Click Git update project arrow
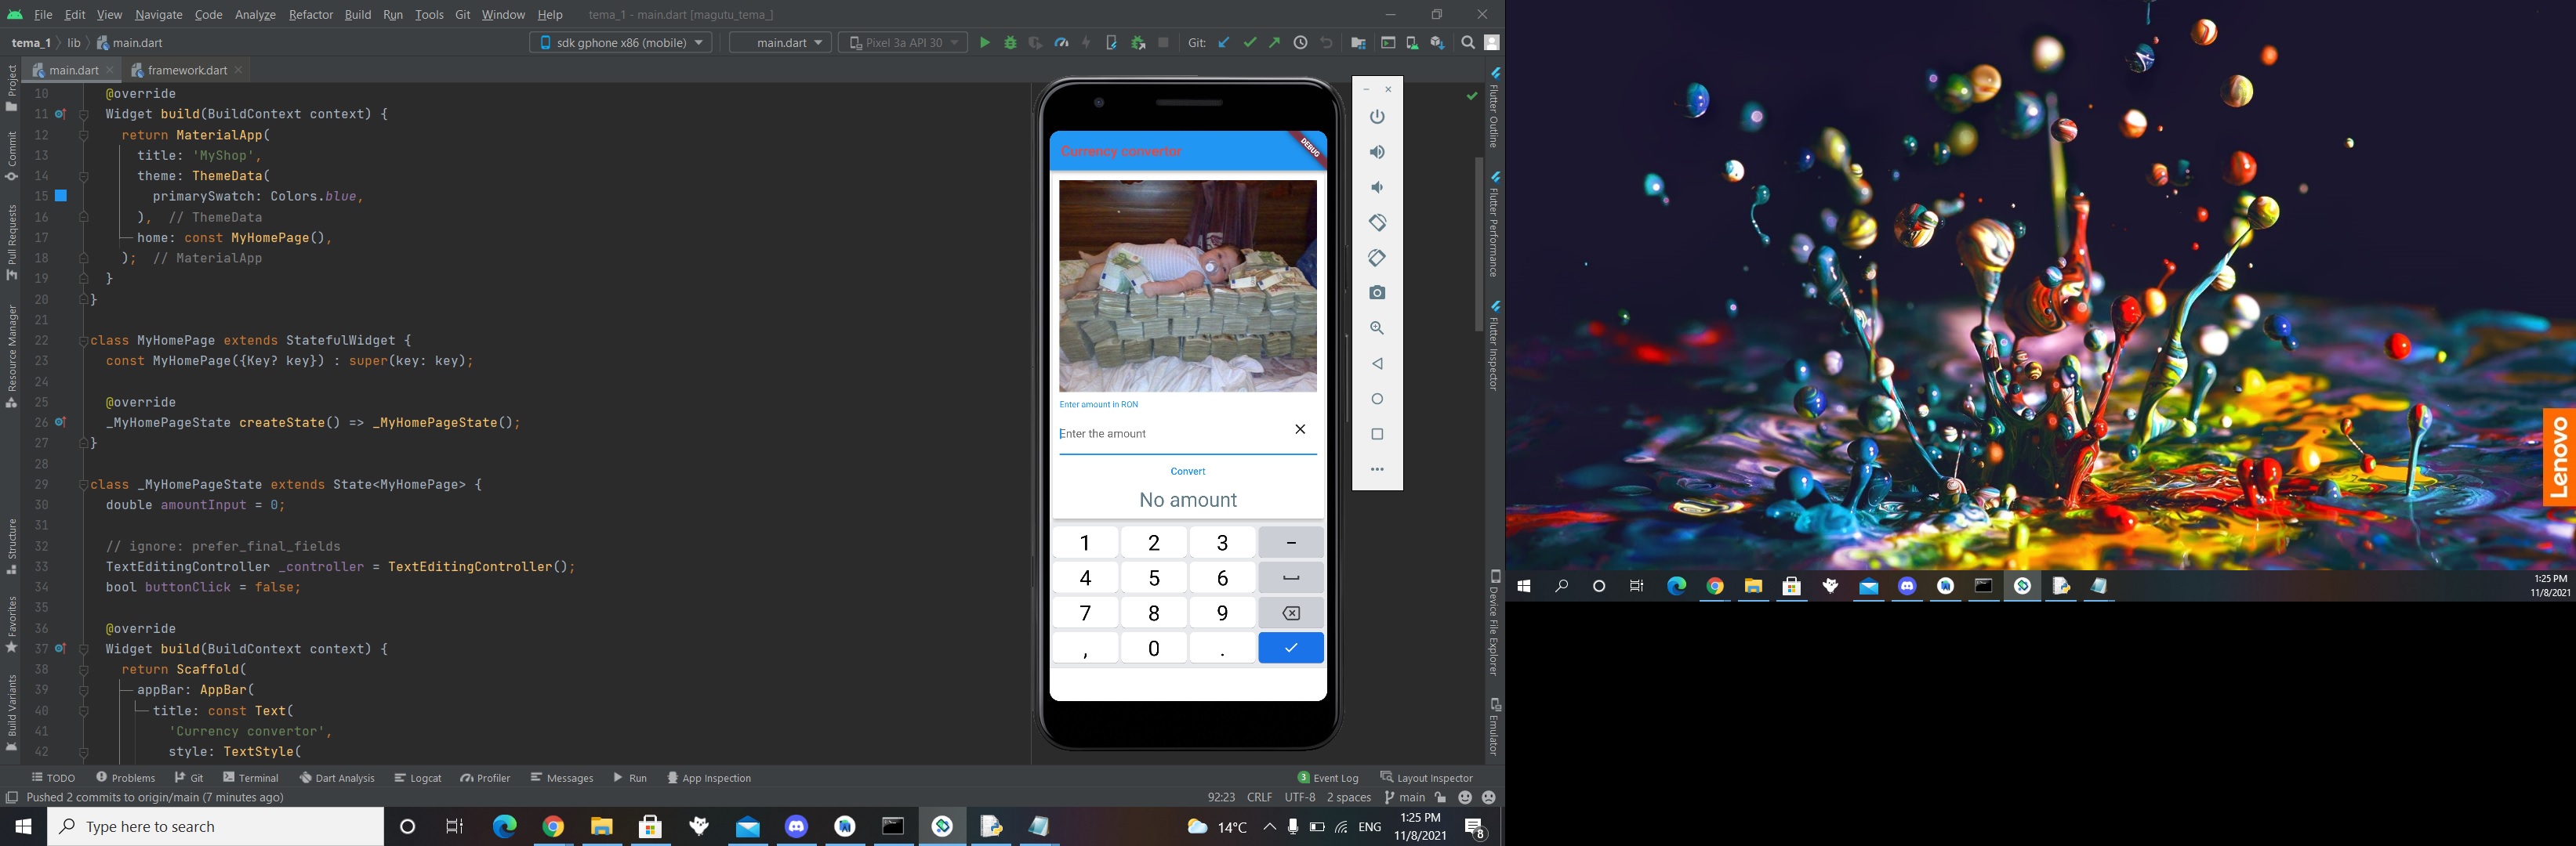This screenshot has height=846, width=2576. pyautogui.click(x=1224, y=43)
